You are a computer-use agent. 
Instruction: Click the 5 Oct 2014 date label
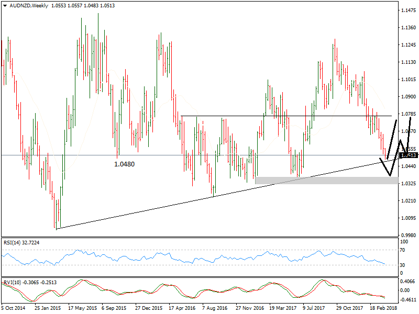14,308
